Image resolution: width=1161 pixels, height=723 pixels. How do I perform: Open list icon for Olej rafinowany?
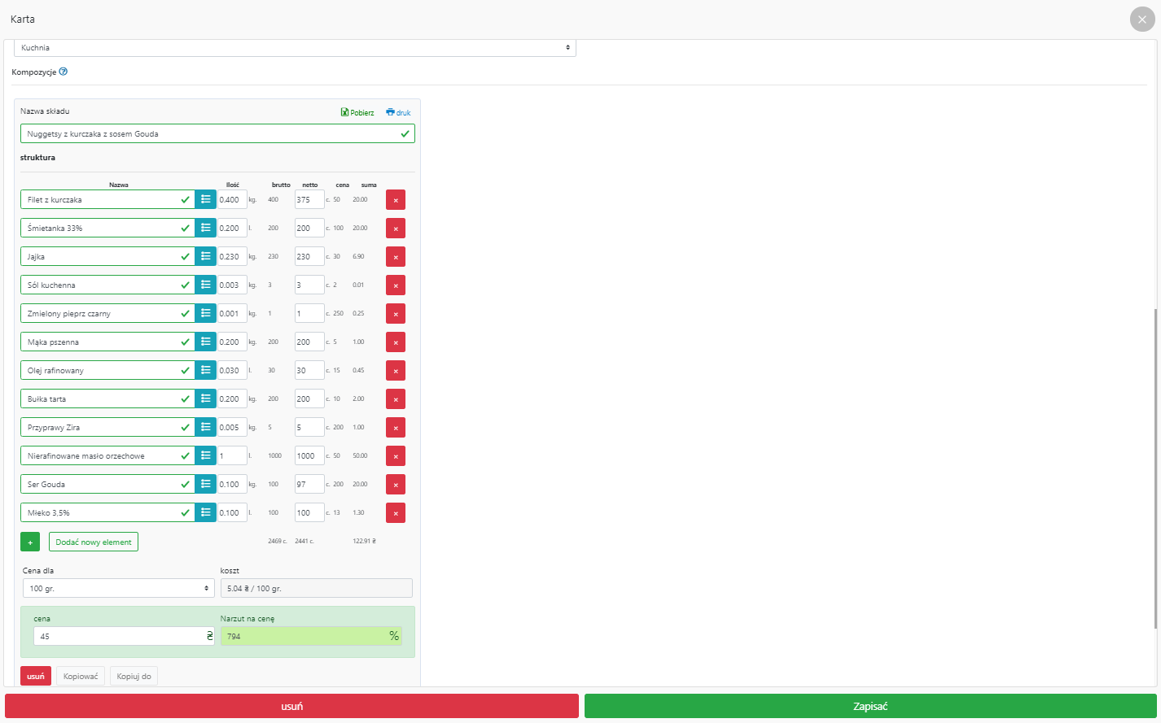click(206, 371)
